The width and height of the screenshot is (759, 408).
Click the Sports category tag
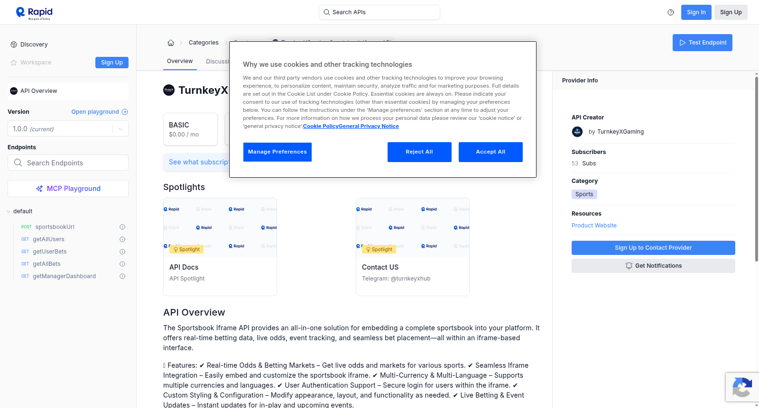coord(584,194)
